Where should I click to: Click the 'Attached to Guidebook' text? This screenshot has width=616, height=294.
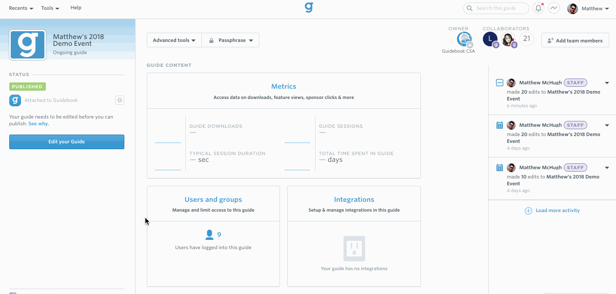(51, 100)
